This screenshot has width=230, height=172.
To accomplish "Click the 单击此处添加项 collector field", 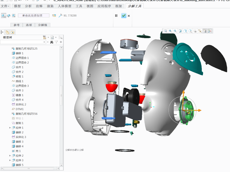I will pos(33,16).
